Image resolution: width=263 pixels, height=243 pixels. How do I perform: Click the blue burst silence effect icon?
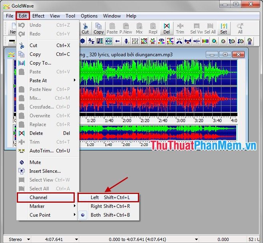[x=179, y=41]
